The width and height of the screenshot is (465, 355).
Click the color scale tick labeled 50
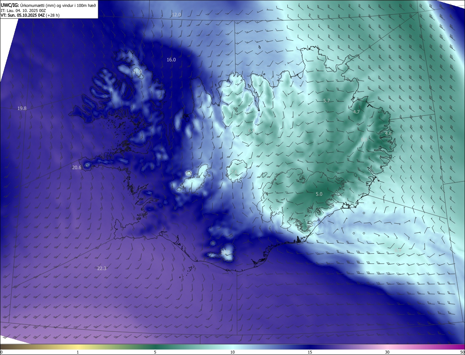(x=462, y=352)
